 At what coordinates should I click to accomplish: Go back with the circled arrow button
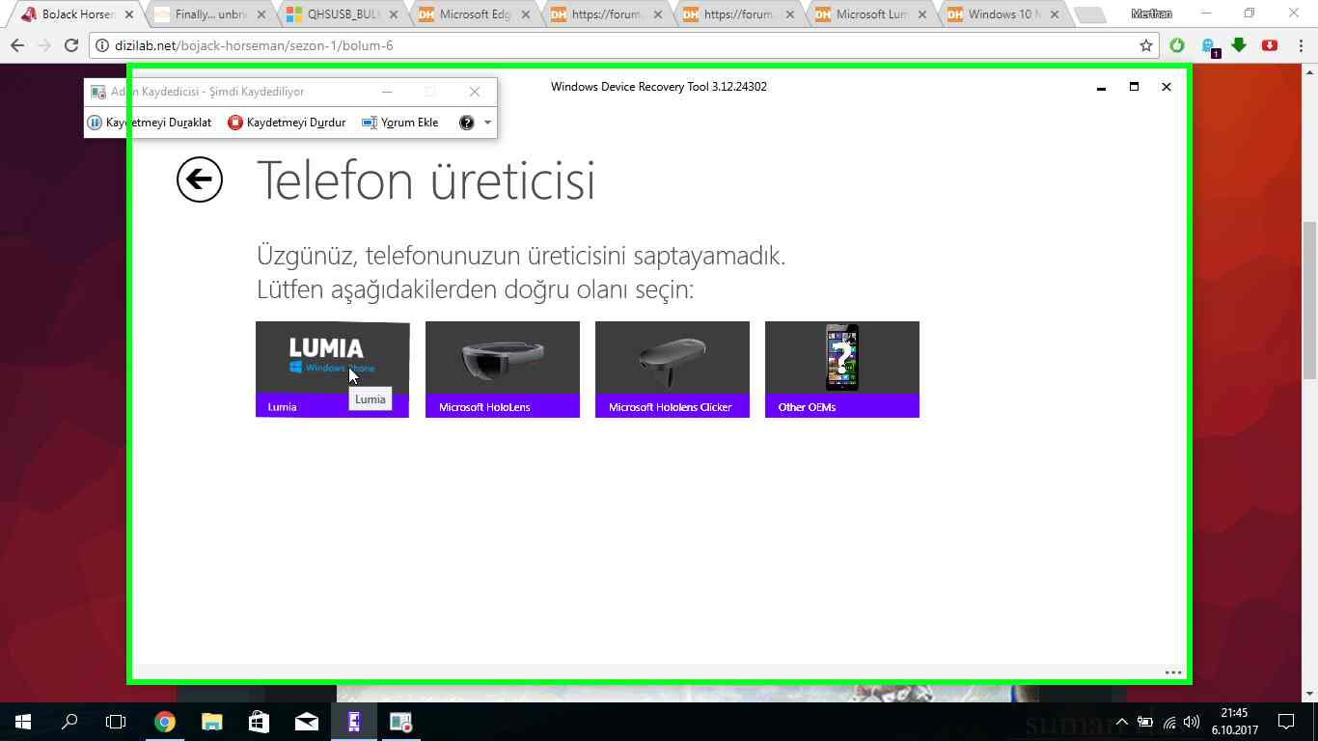[x=200, y=179]
